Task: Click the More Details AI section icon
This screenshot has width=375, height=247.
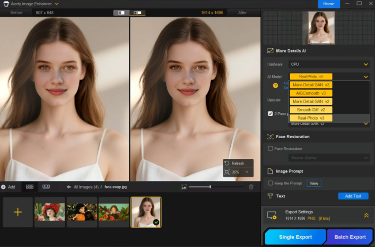Action: 270,51
